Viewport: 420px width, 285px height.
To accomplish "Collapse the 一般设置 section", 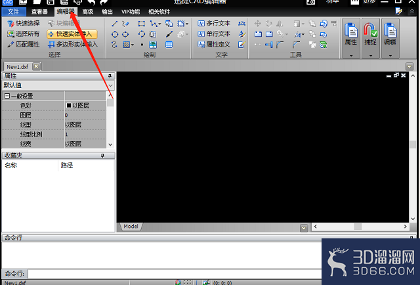I will [x=7, y=96].
